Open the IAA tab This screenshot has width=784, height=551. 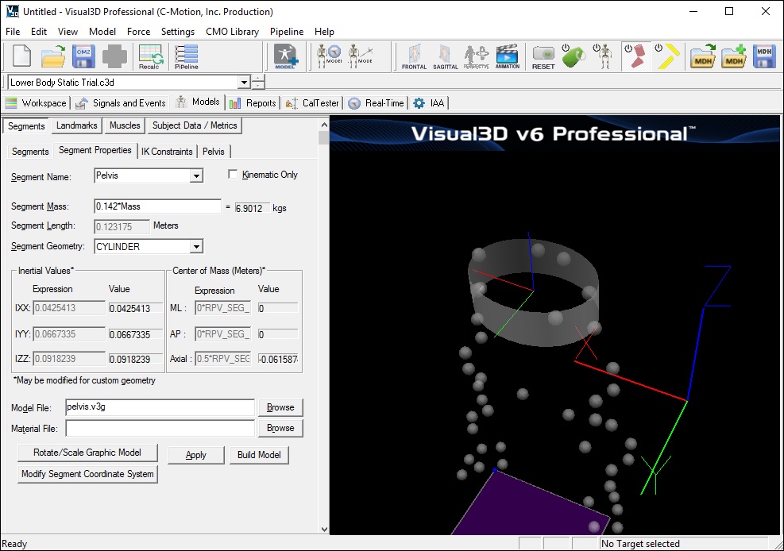coord(429,103)
